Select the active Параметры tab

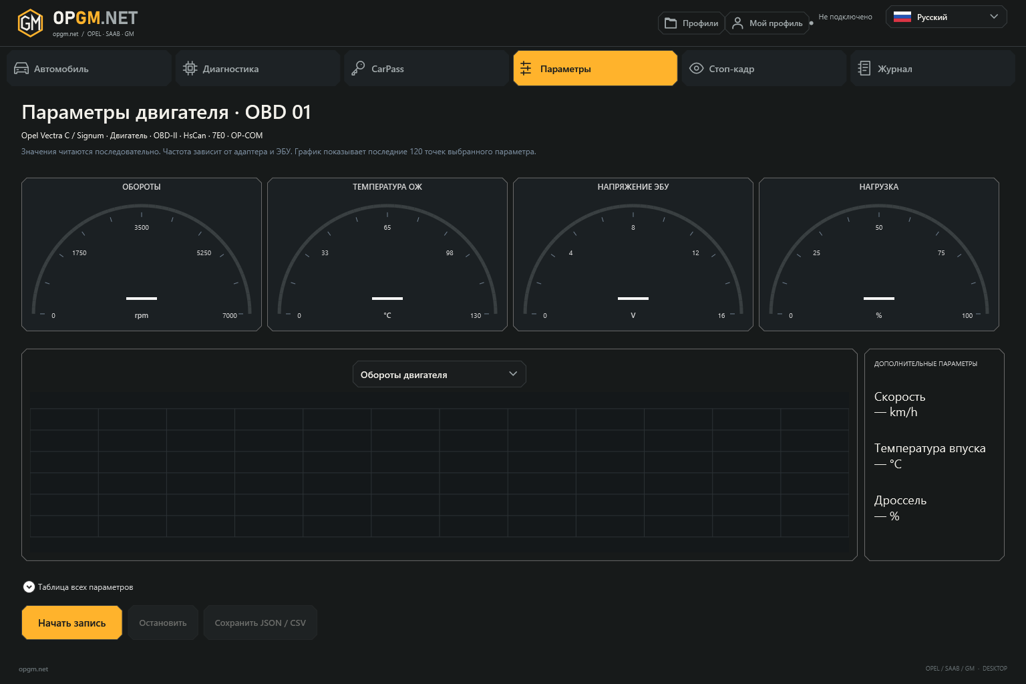click(x=595, y=68)
